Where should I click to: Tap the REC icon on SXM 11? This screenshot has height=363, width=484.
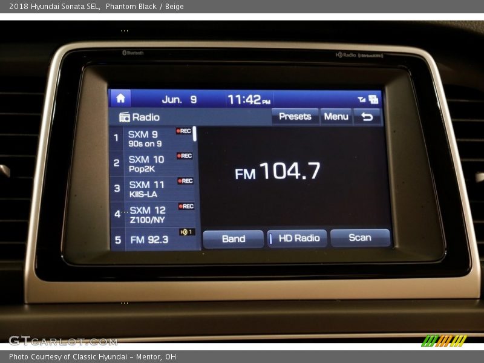coord(186,181)
